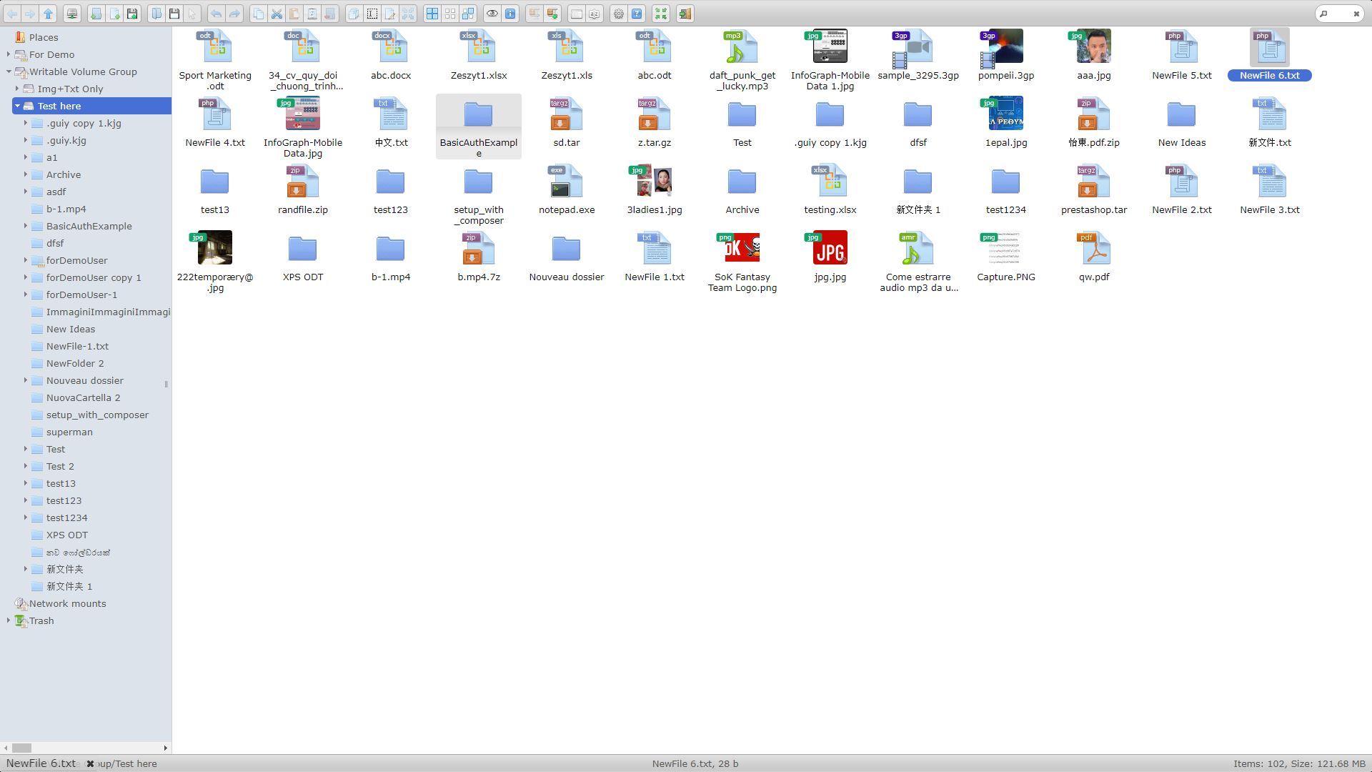Select the randfile.zip file
This screenshot has width=1372, height=772.
[x=303, y=189]
